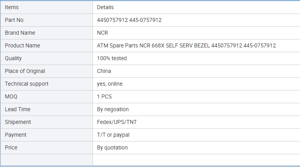Click part number 4450757912 445-0757912 value
This screenshot has width=300, height=167.
(x=129, y=20)
